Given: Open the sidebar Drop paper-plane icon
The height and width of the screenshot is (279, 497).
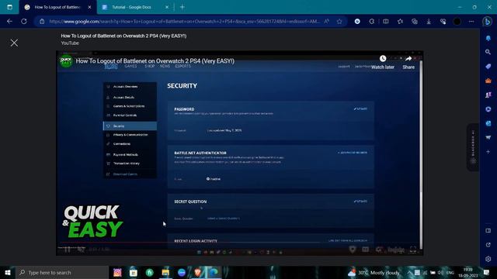Looking at the screenshot, I should click(x=488, y=137).
